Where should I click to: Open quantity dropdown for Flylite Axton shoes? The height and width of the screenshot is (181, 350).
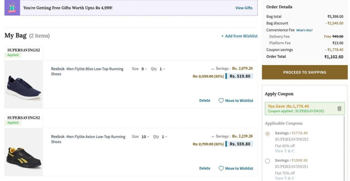pyautogui.click(x=164, y=137)
